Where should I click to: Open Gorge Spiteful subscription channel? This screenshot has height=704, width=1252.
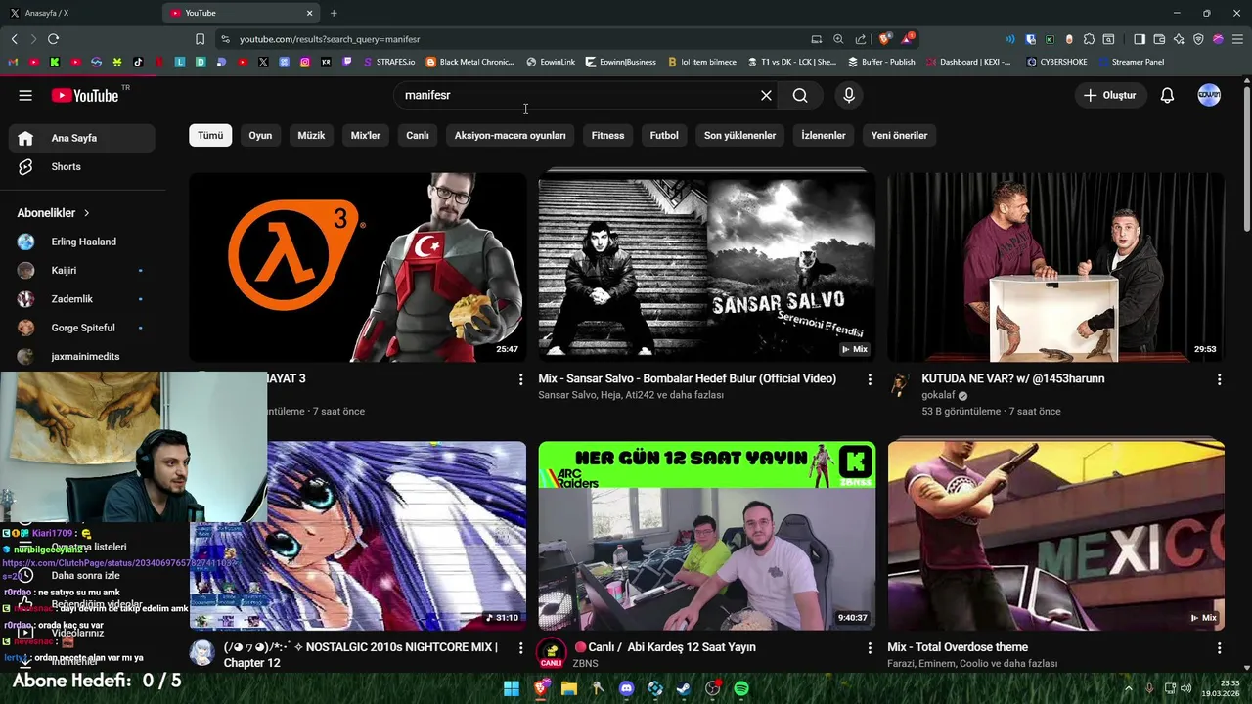pyautogui.click(x=82, y=328)
